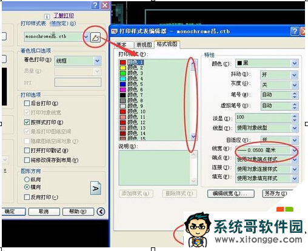Click the 编辑线宽 button
The width and height of the screenshot is (308, 251).
(x=231, y=193)
